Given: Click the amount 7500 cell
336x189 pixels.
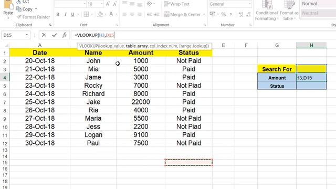Looking at the screenshot, I should [x=141, y=143].
